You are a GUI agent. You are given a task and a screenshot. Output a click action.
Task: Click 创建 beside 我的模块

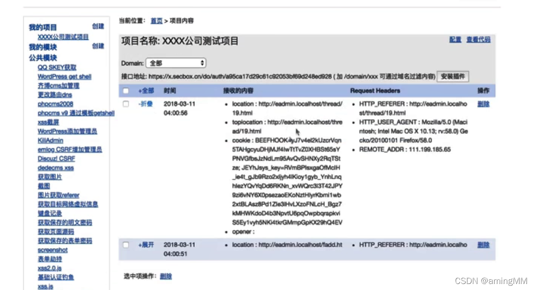(98, 46)
